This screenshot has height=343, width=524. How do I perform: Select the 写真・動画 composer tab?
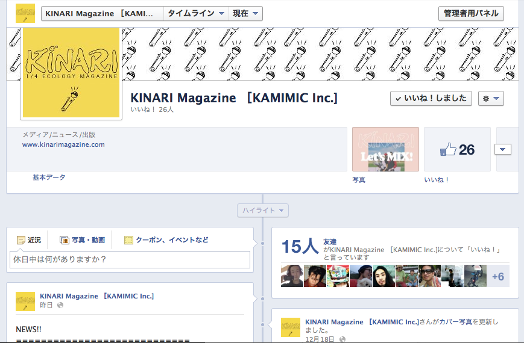coord(82,240)
